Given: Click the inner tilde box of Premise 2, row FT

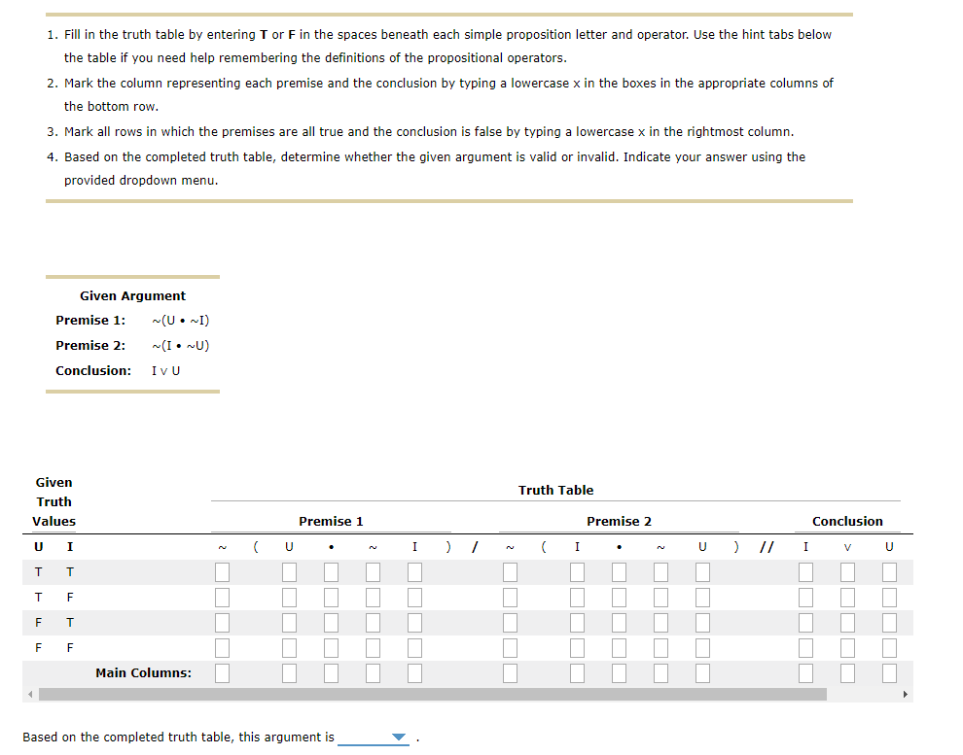Looking at the screenshot, I should (x=660, y=622).
